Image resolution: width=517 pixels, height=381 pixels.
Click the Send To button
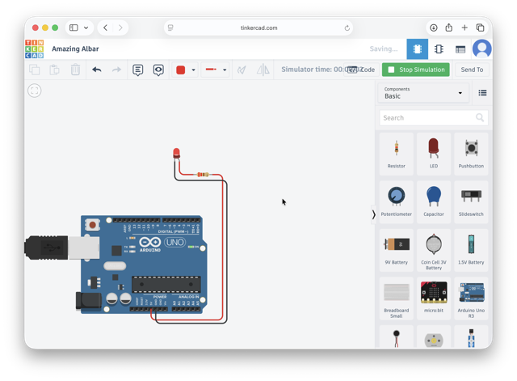[x=472, y=70]
